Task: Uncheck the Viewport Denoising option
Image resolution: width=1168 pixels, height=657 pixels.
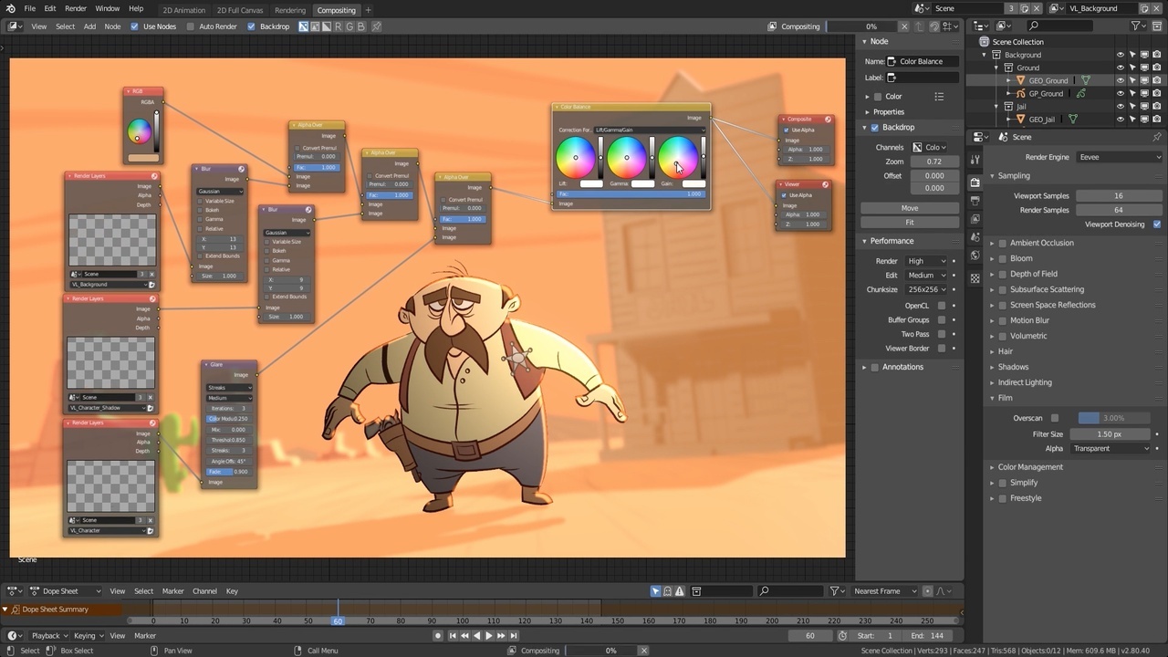Action: [1157, 224]
